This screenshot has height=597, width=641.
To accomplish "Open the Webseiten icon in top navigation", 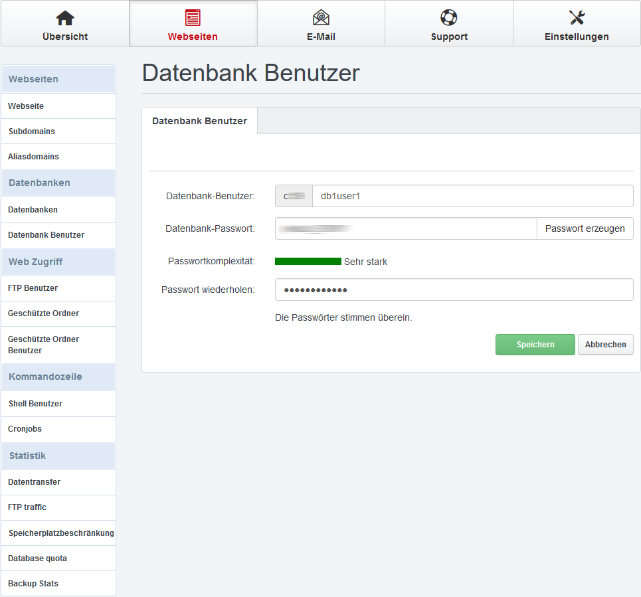I will pos(193,18).
